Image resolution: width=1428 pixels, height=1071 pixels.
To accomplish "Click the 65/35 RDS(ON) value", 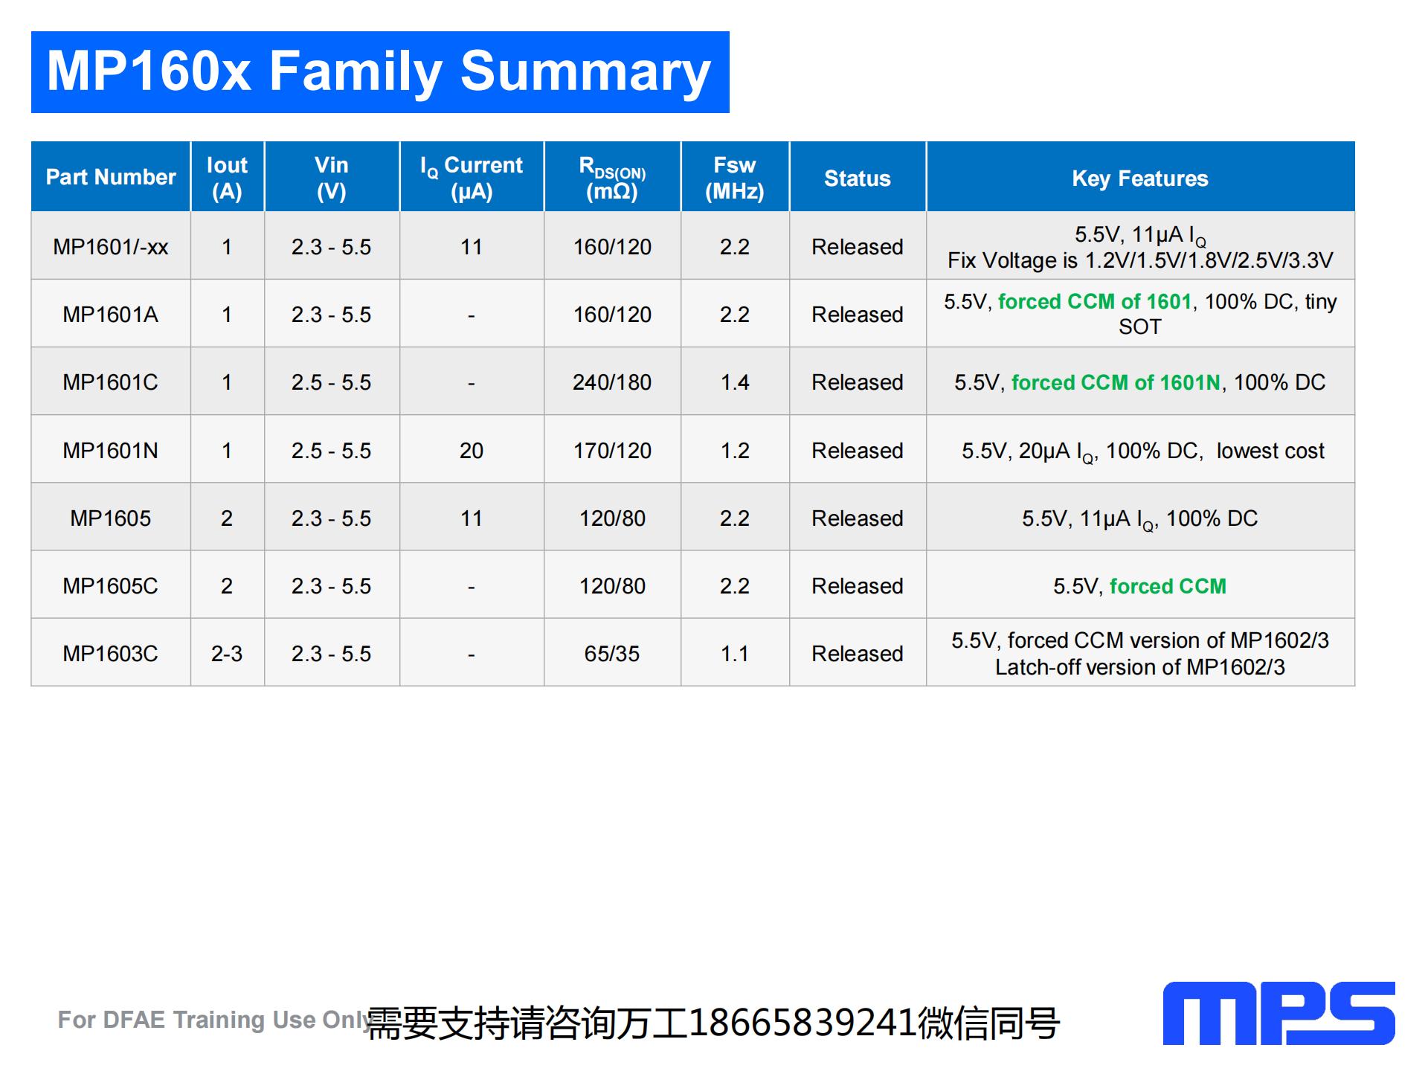I will (612, 654).
